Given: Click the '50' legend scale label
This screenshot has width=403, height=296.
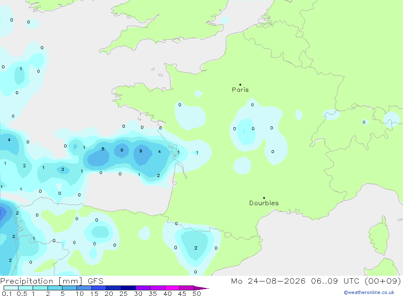Looking at the screenshot, I should 197,294.
